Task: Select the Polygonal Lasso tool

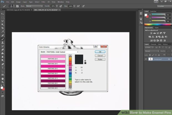Action: tap(2, 21)
